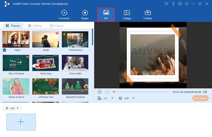Choose the Christmas Tree theme thumbnail
This screenshot has height=137, width=212.
tap(46, 86)
